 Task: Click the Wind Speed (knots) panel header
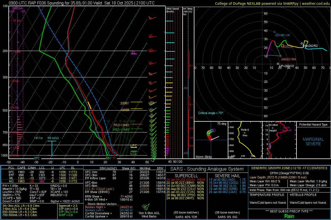(x=172, y=10)
